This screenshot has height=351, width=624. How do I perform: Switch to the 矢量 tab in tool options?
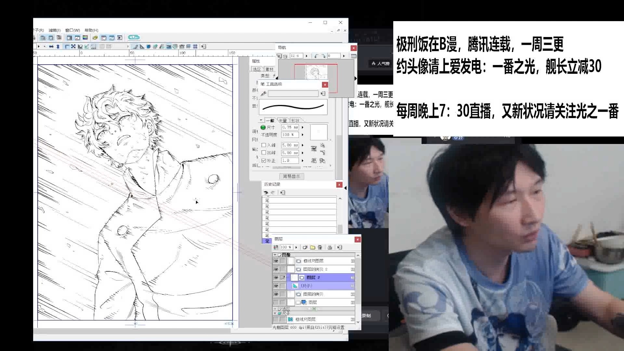pyautogui.click(x=283, y=121)
